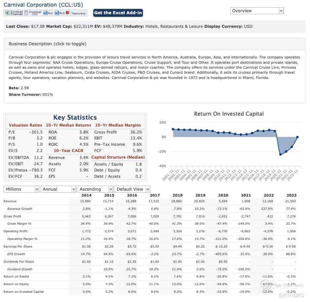
Task: Click the Dividends Per Share row label
Action: coord(19,262)
